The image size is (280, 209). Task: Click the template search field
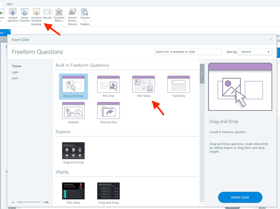point(188,52)
